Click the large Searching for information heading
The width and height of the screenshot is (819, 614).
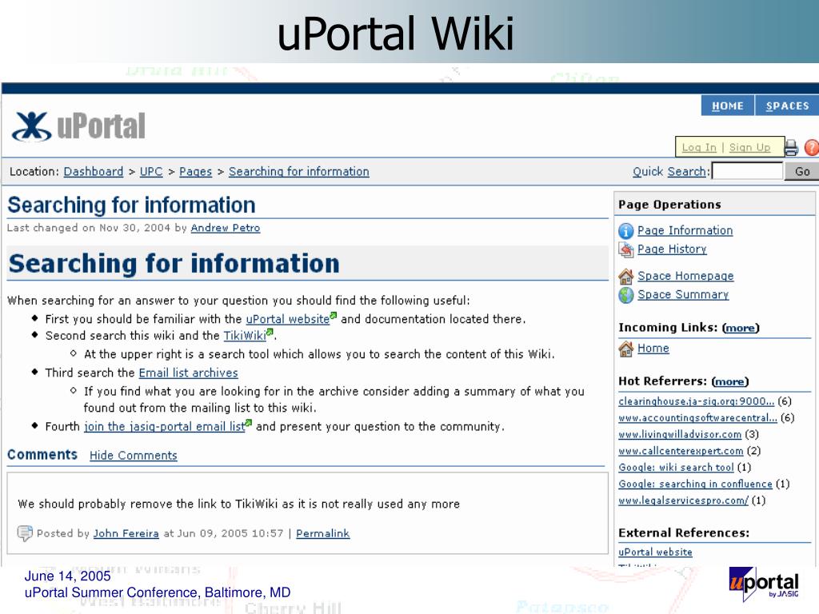[174, 264]
